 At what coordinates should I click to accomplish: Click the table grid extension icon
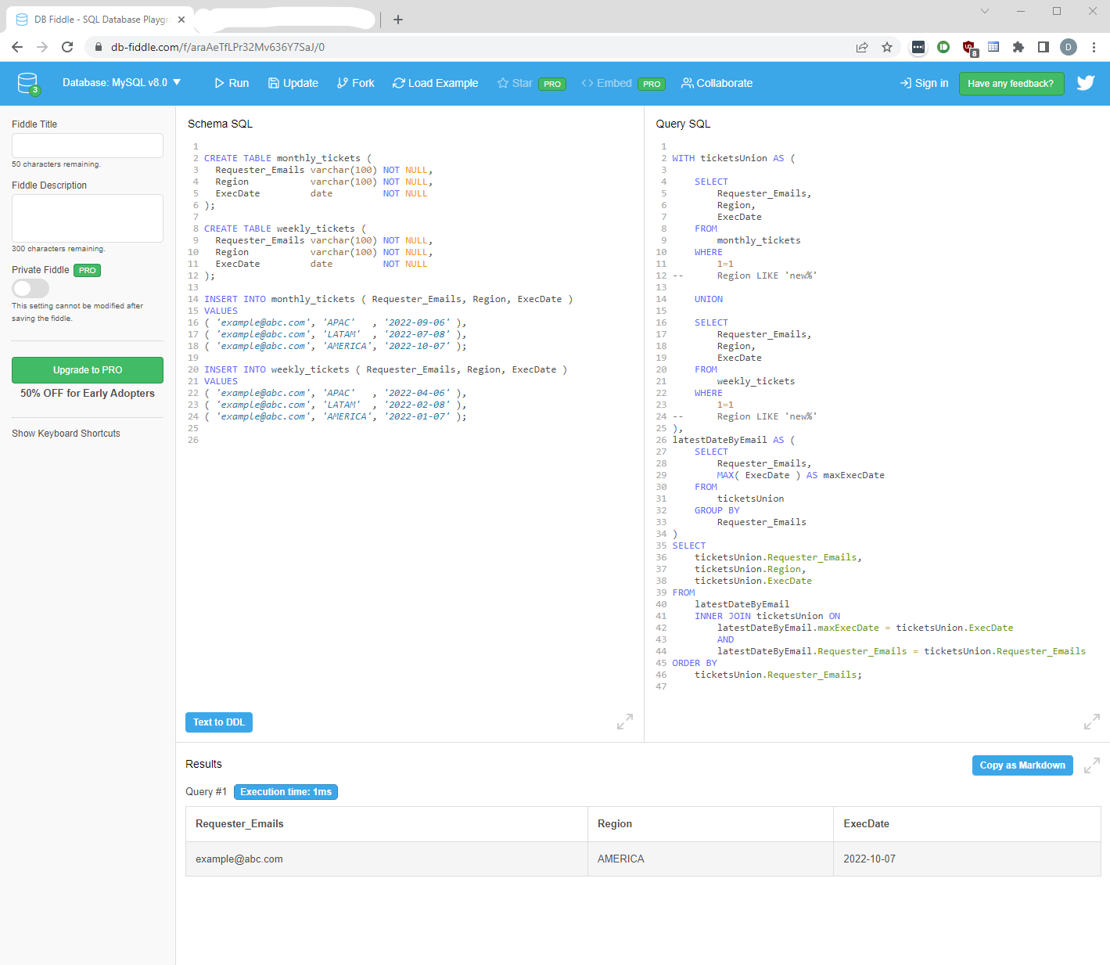tap(993, 47)
